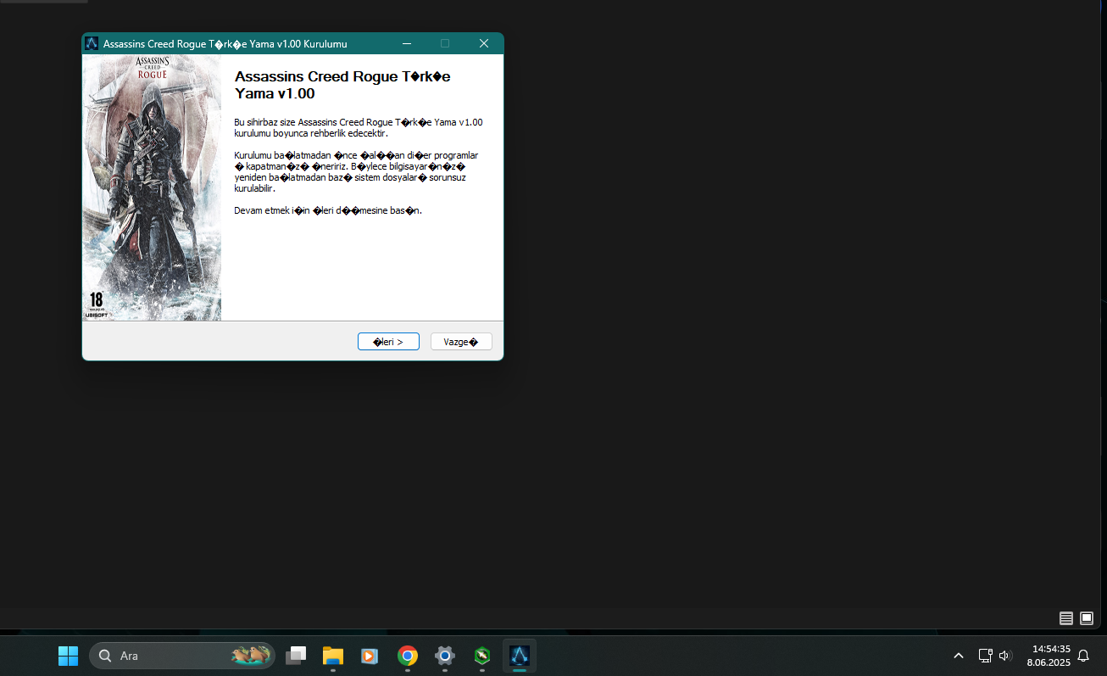Open Settings gear icon on taskbar
The width and height of the screenshot is (1107, 676).
click(445, 656)
